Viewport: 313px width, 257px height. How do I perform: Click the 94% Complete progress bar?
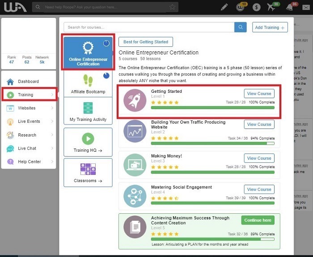(x=213, y=143)
